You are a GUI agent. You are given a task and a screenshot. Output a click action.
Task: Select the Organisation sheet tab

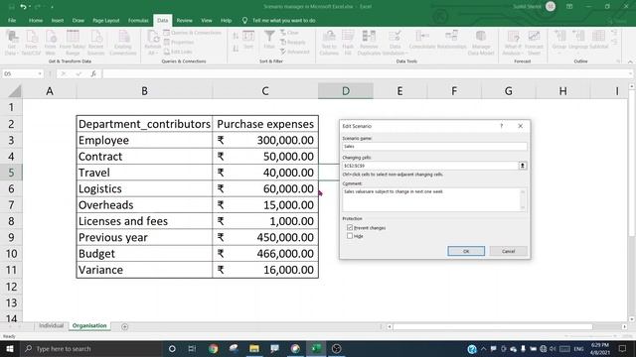[x=89, y=326]
